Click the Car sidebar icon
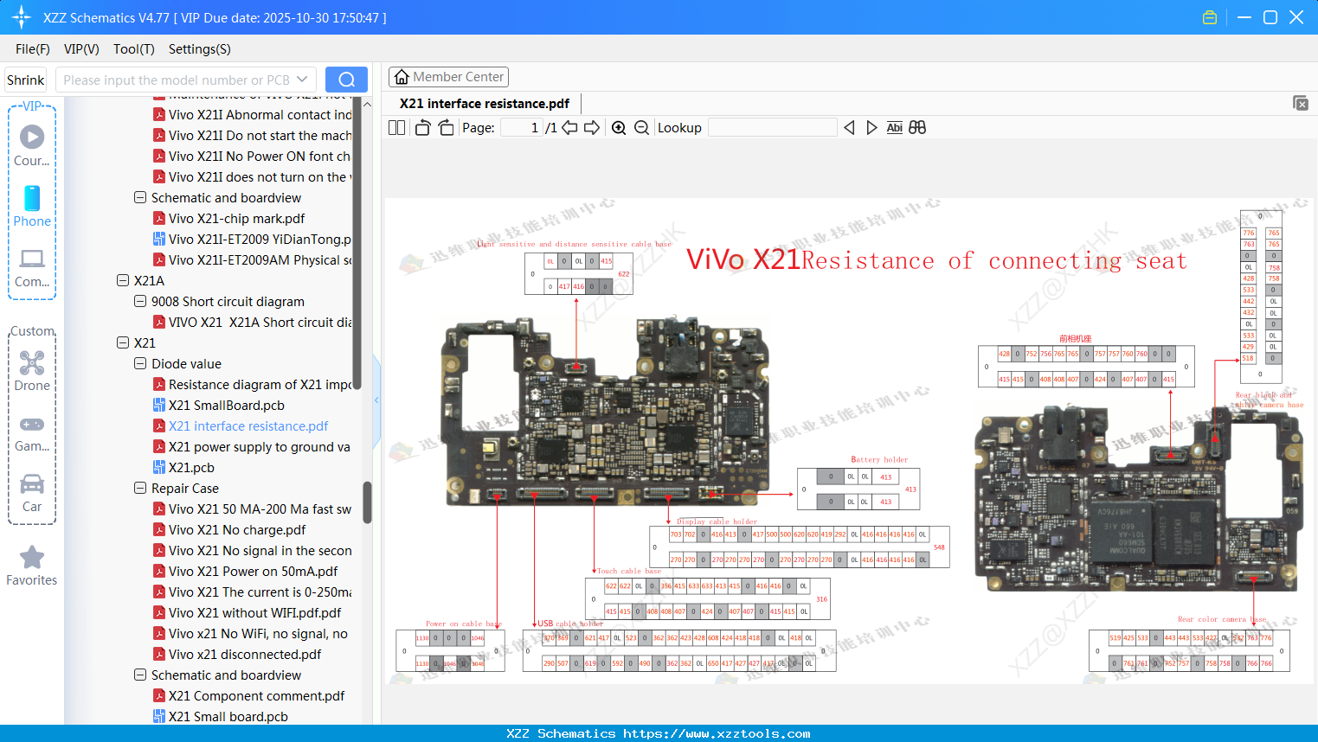The image size is (1318, 742). coord(31,484)
